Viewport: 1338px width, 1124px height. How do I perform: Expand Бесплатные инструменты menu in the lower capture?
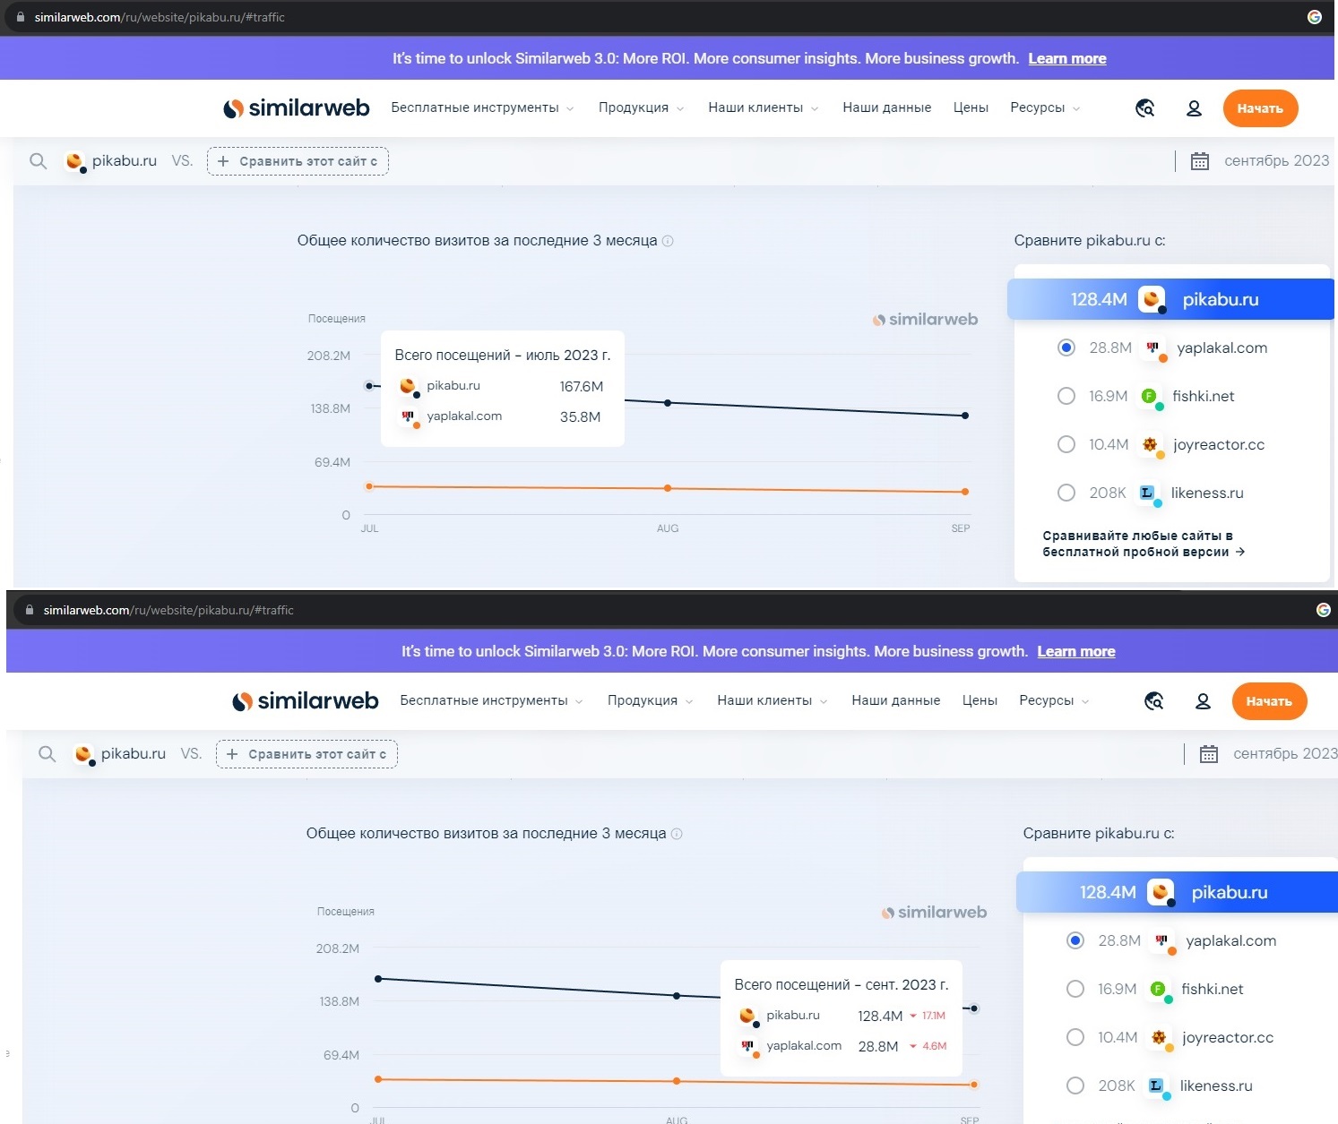491,700
